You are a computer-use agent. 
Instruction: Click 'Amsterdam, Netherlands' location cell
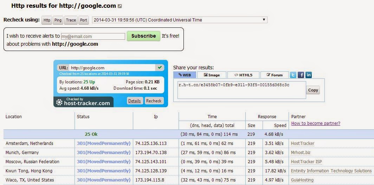pyautogui.click(x=29, y=143)
